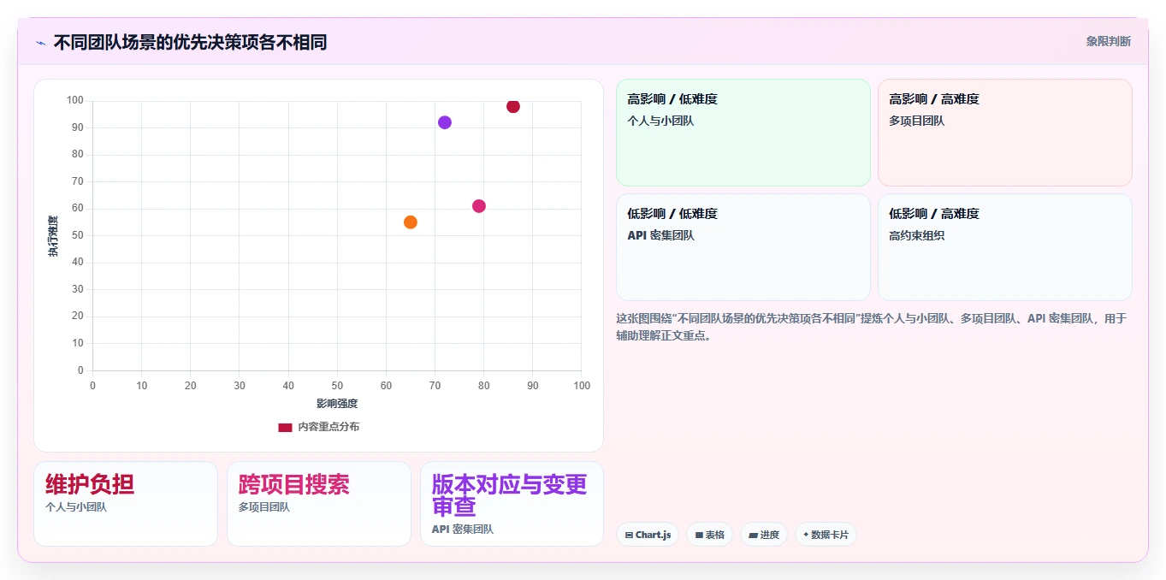Toggle the 内容重点分布 legend swatch

click(x=285, y=427)
